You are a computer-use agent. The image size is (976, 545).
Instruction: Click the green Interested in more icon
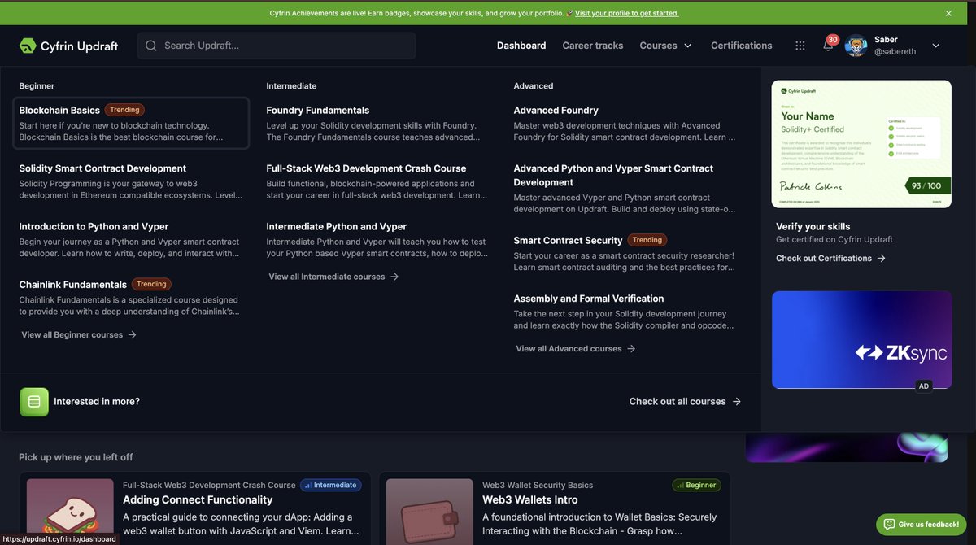(34, 402)
